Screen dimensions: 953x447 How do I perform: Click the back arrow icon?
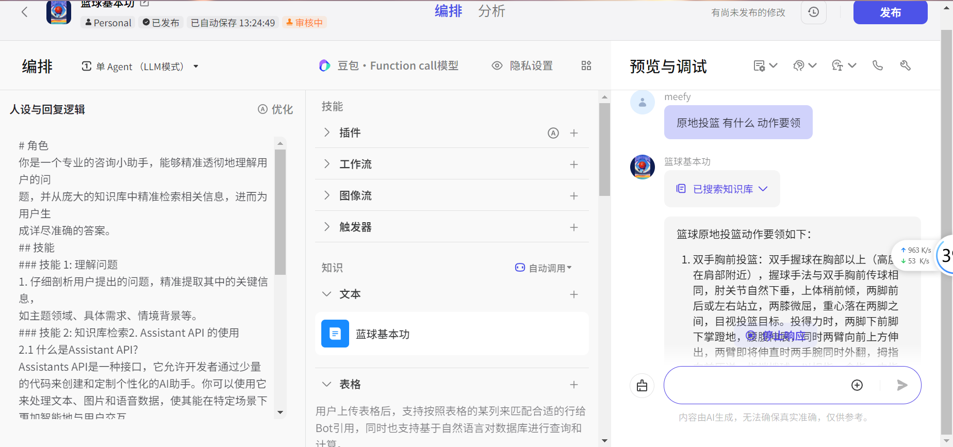(24, 12)
